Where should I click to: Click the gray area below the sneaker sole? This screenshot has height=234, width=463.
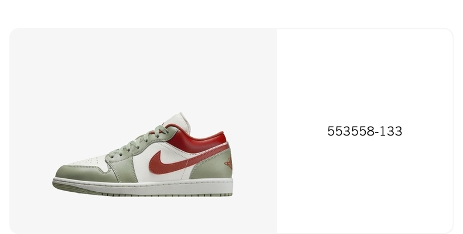coord(143,215)
